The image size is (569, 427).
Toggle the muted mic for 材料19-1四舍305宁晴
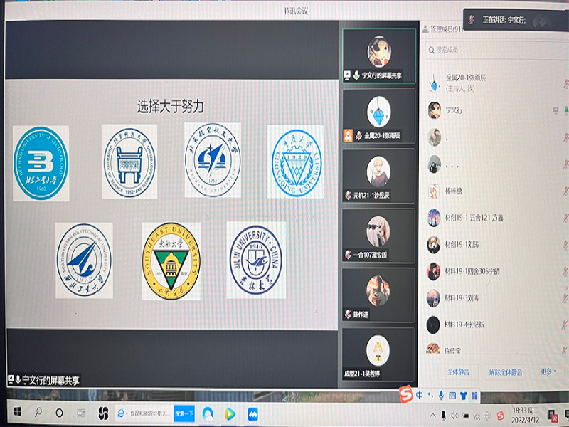pyautogui.click(x=565, y=271)
